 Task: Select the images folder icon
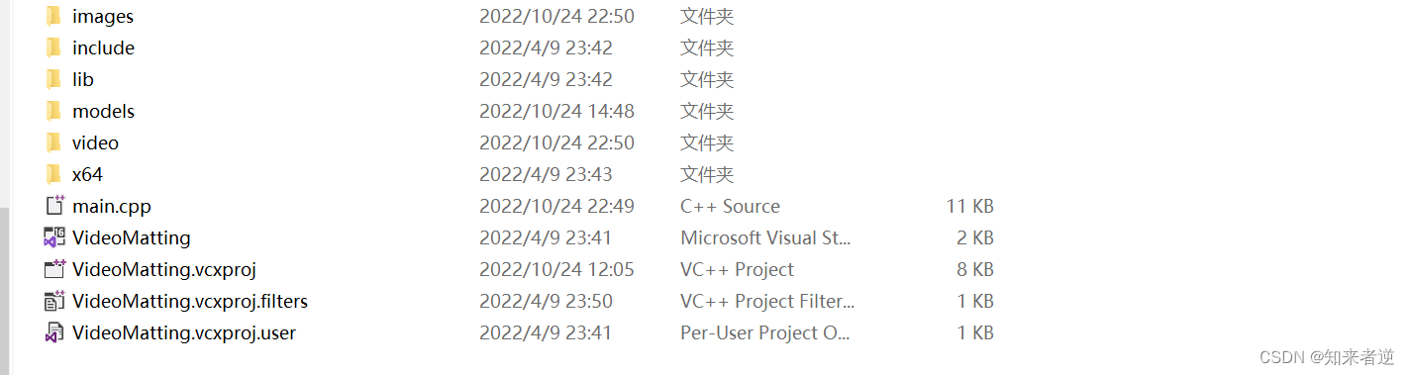[53, 17]
